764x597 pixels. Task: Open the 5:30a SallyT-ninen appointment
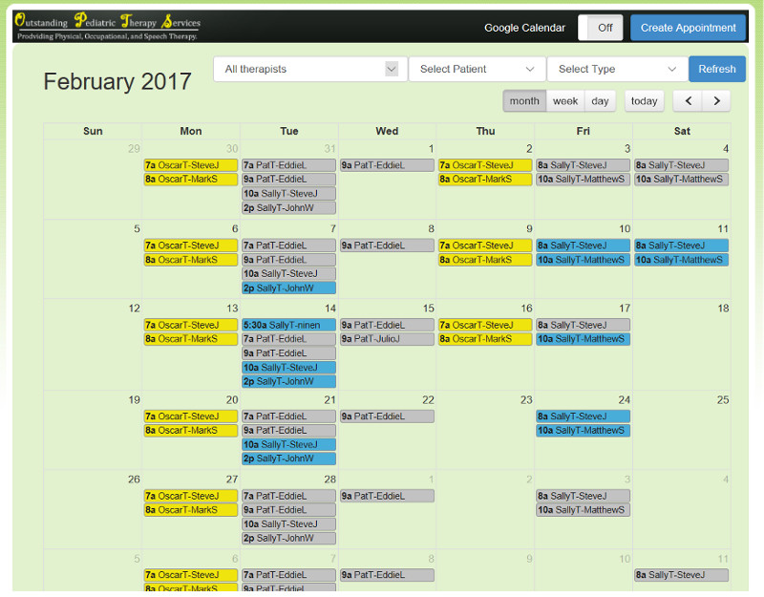point(288,325)
